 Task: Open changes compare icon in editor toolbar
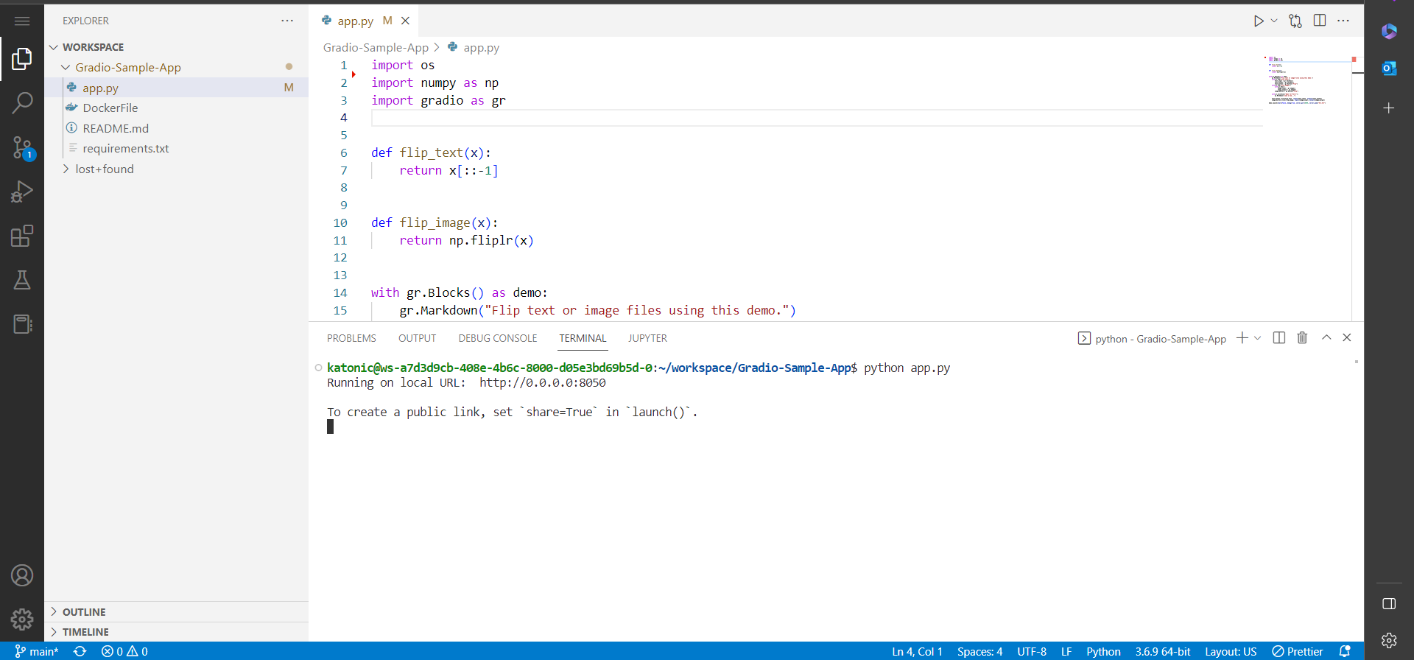tap(1295, 21)
